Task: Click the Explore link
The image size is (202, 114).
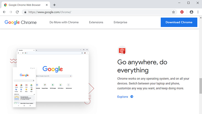Action: click(123, 97)
